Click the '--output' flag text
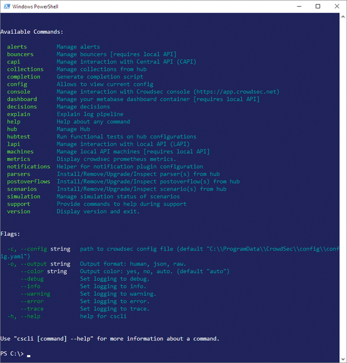 pos(34,264)
